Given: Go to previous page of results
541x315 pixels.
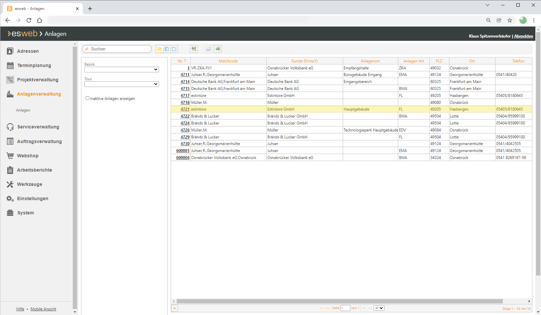Looking at the screenshot, I should pos(327,308).
